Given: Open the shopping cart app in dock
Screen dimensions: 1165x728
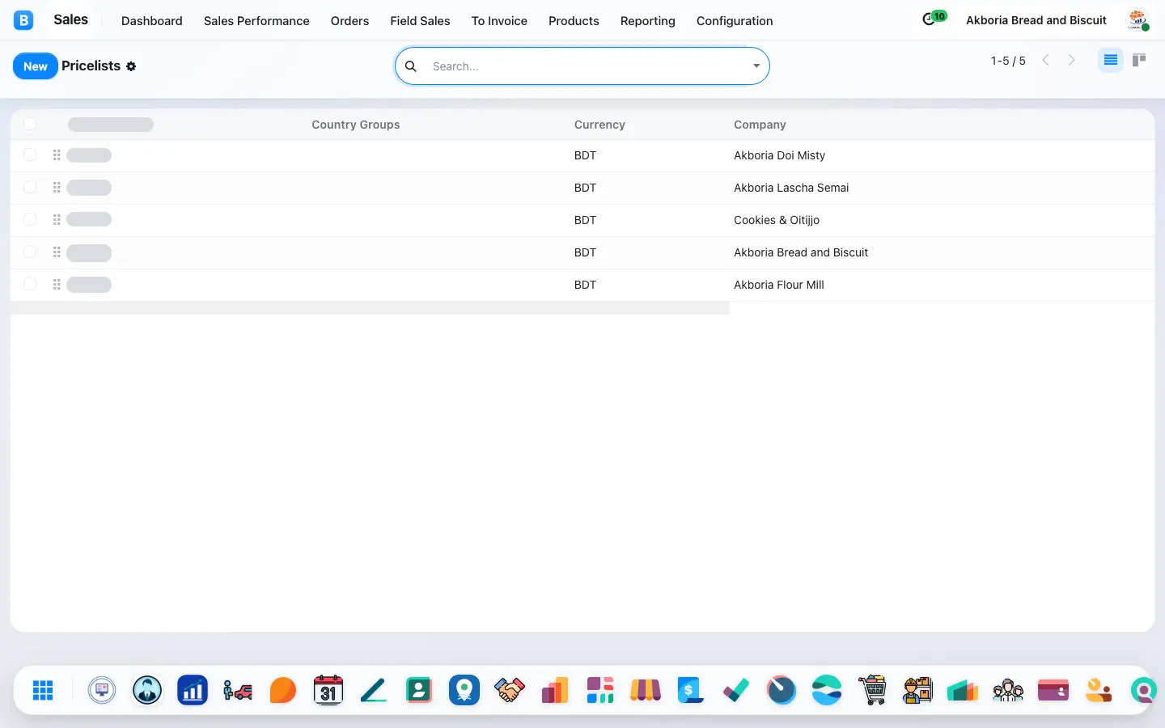Looking at the screenshot, I should click(x=872, y=690).
